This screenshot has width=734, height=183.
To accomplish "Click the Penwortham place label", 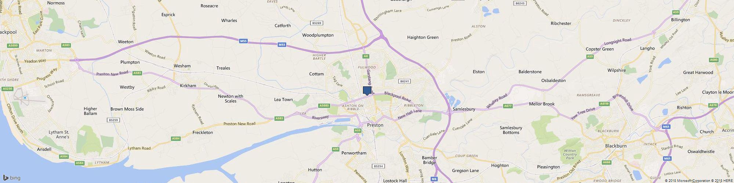I will (354, 153).
